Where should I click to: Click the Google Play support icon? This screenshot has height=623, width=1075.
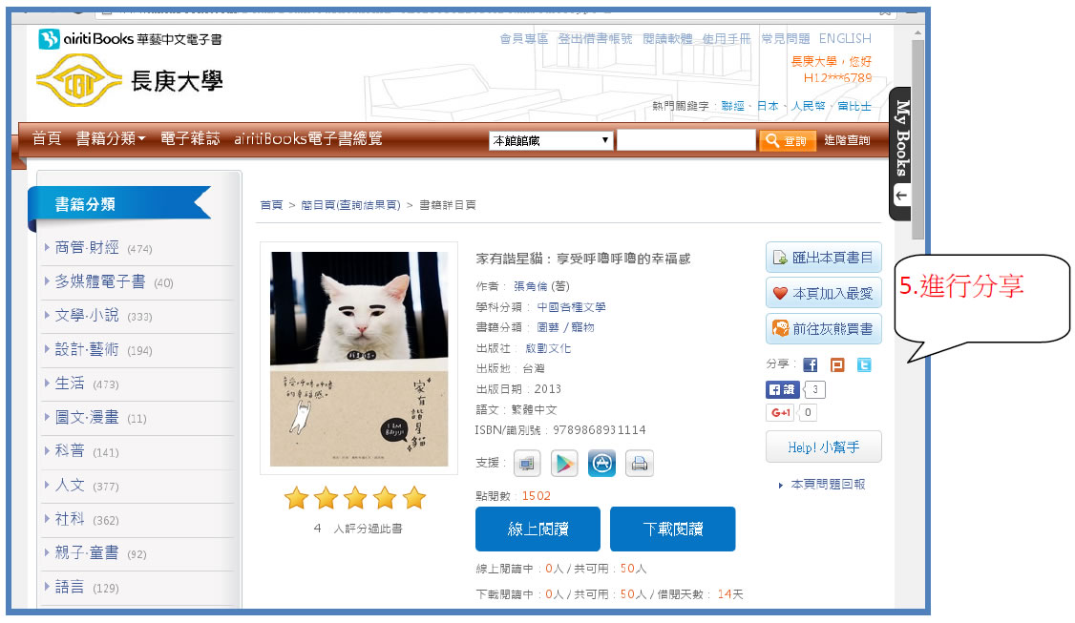tap(563, 464)
